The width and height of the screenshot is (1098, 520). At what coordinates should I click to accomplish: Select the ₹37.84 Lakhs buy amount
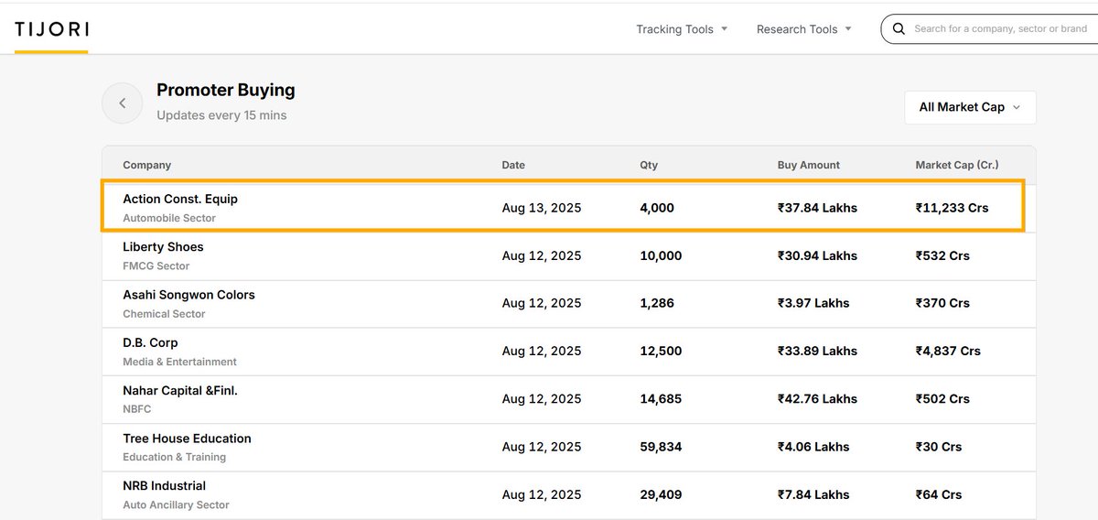(817, 208)
